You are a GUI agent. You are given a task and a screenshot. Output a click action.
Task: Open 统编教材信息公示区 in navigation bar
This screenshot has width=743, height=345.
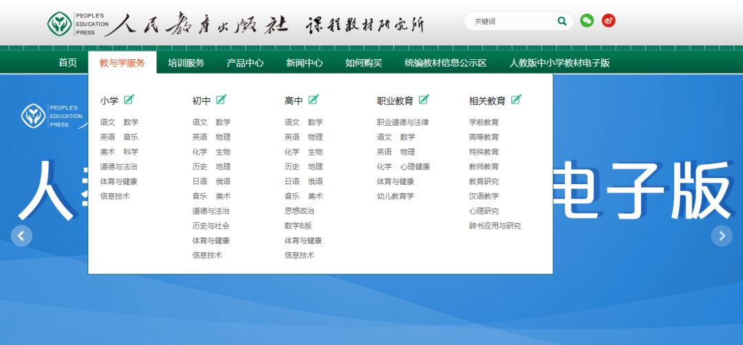445,63
